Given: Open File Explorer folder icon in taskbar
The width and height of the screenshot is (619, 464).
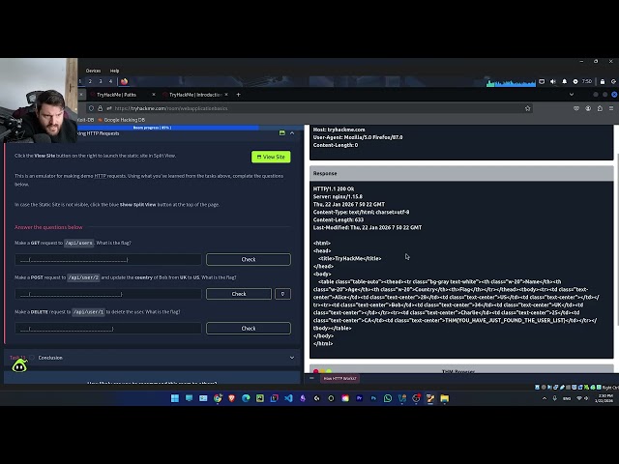Looking at the screenshot, I should (x=445, y=398).
